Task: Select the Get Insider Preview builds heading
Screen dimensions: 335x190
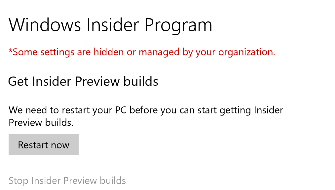Action: pyautogui.click(x=83, y=81)
